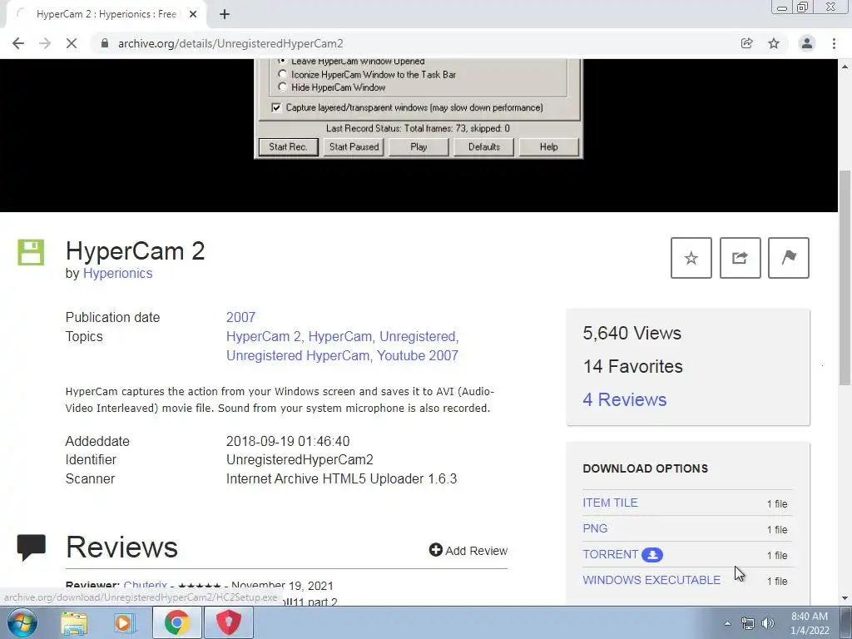The image size is (852, 639).
Task: Open the 'HyperCam' topic link
Action: pos(340,336)
